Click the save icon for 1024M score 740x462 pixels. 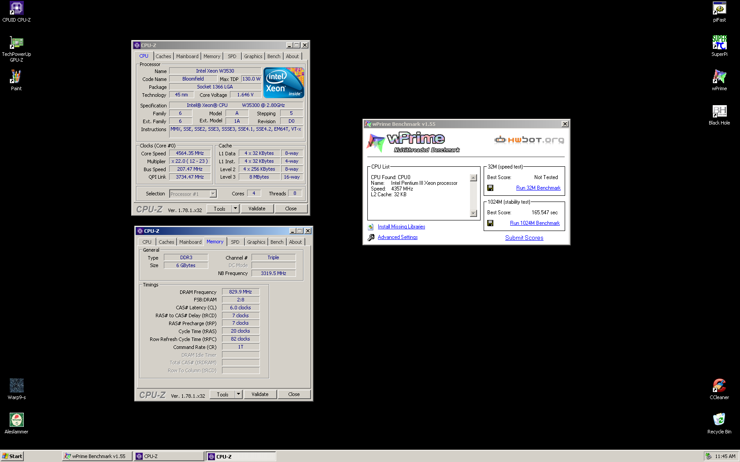[490, 223]
